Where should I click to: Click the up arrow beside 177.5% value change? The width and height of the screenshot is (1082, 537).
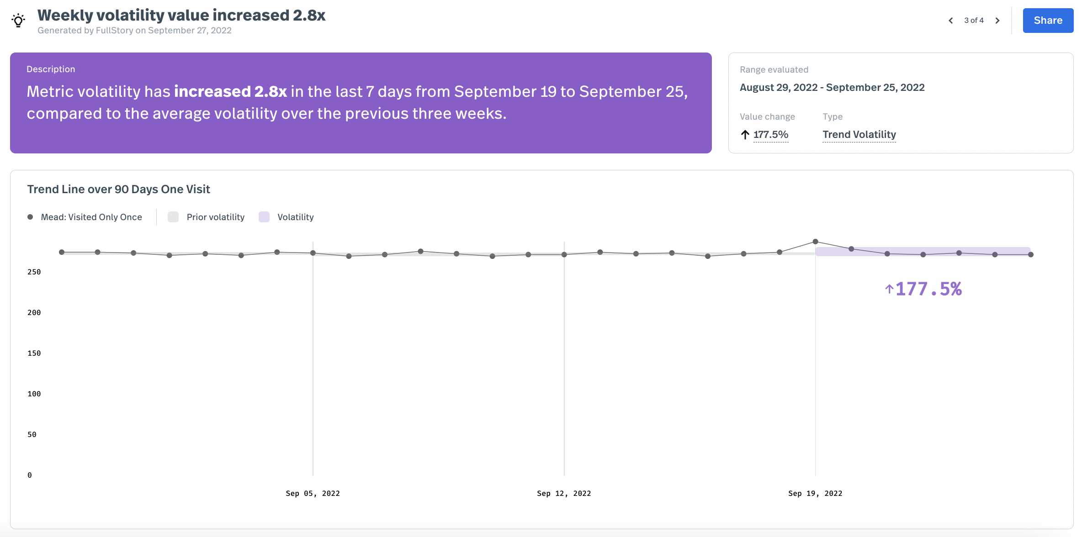click(x=745, y=135)
